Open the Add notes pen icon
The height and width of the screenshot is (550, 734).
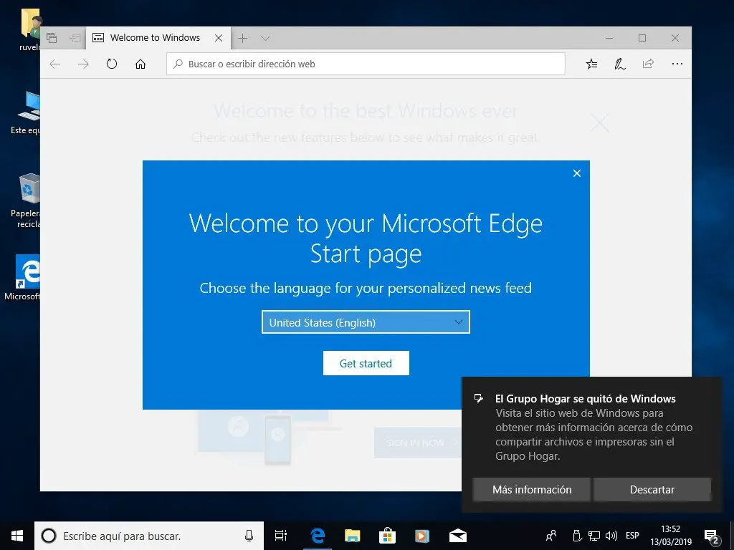coord(620,64)
